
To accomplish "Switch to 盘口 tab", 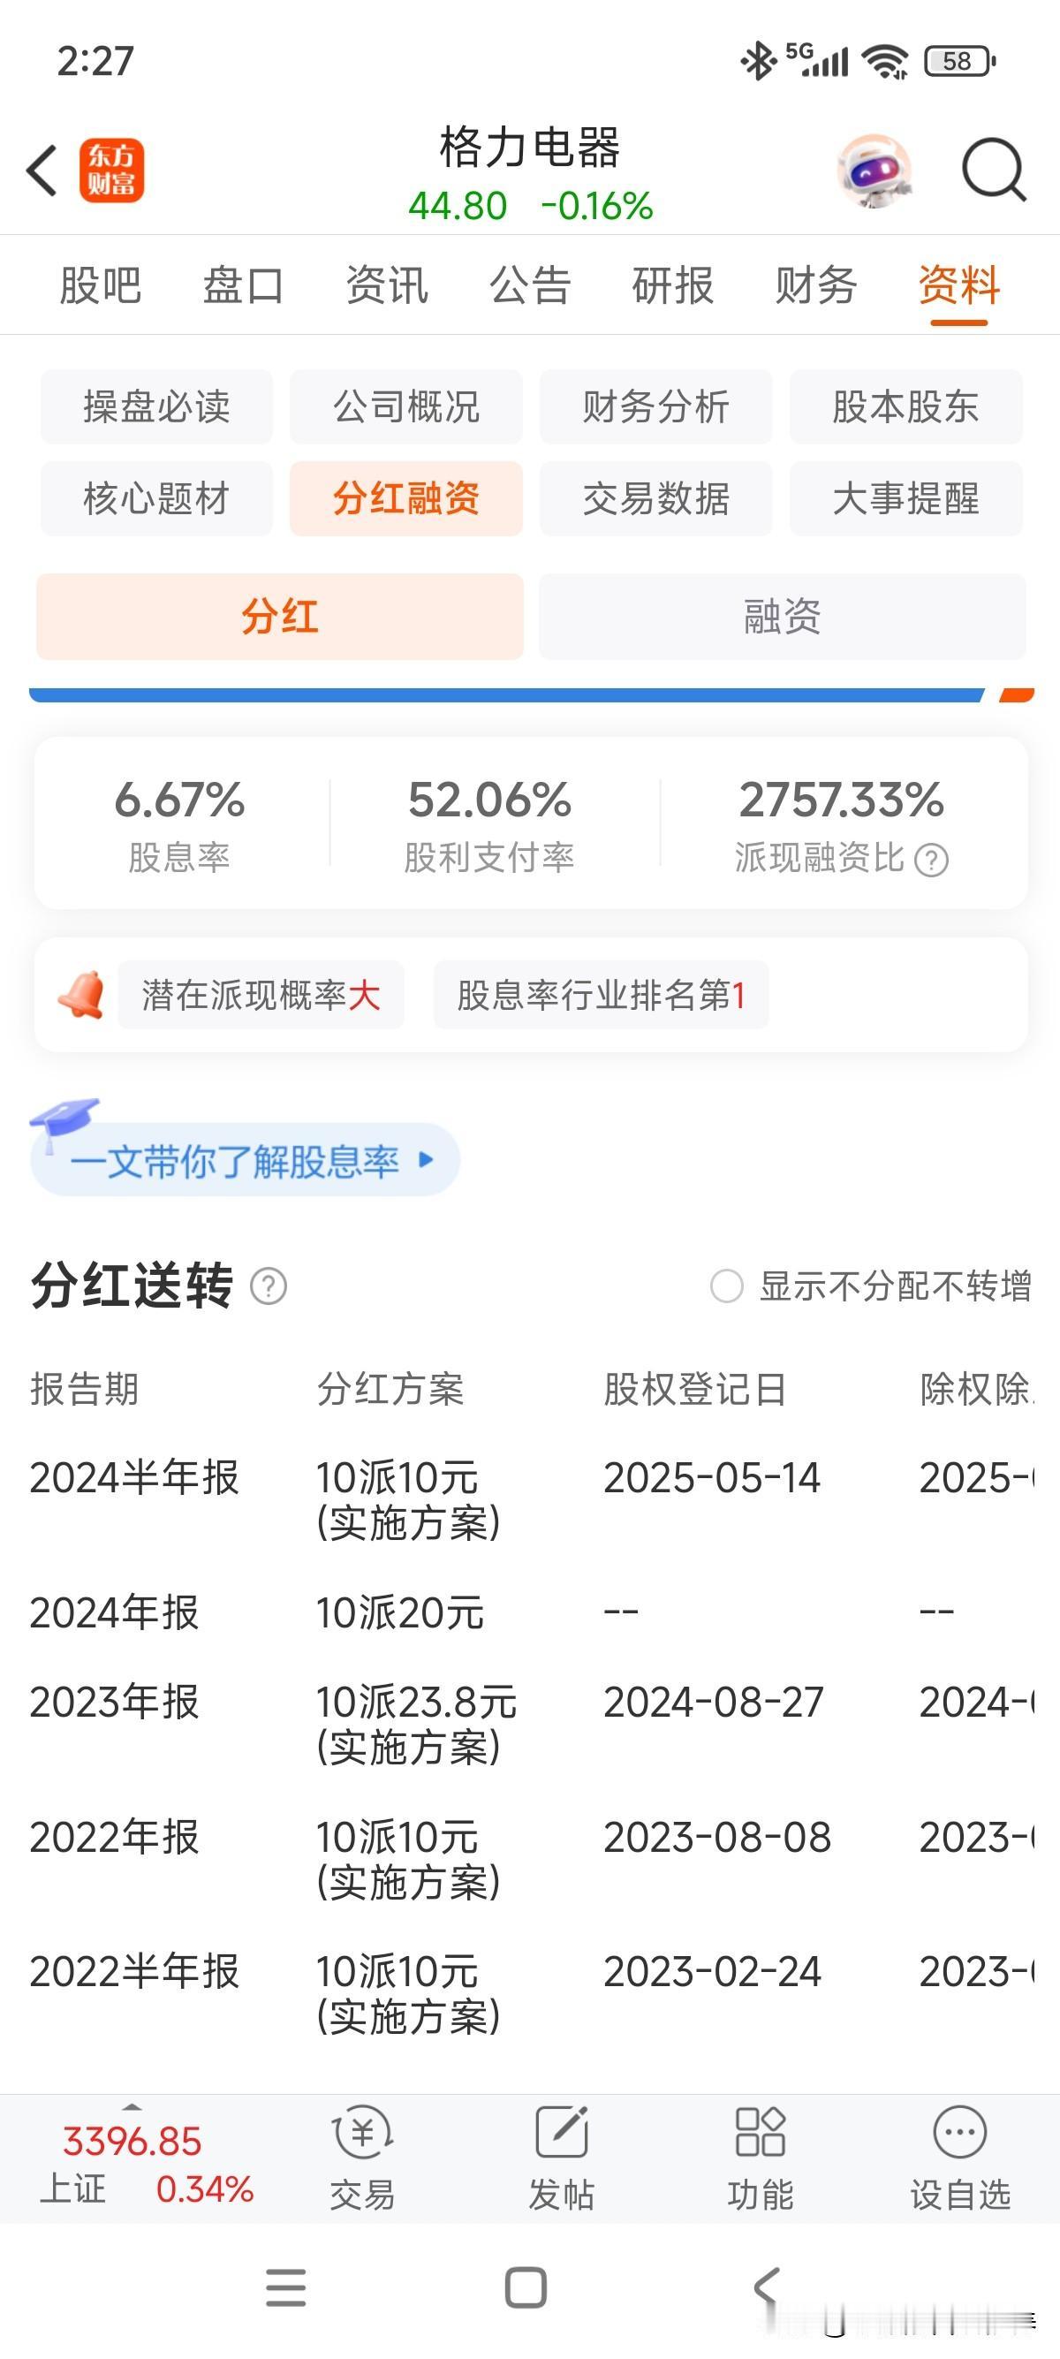I will click(244, 284).
